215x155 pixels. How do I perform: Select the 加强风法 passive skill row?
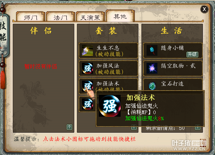pos(108,68)
